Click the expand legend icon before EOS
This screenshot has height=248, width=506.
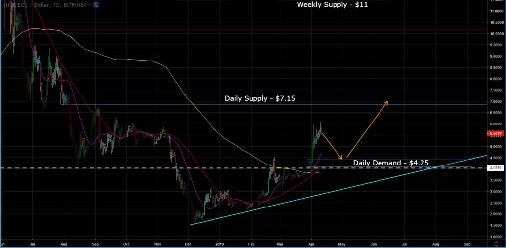pyautogui.click(x=5, y=4)
